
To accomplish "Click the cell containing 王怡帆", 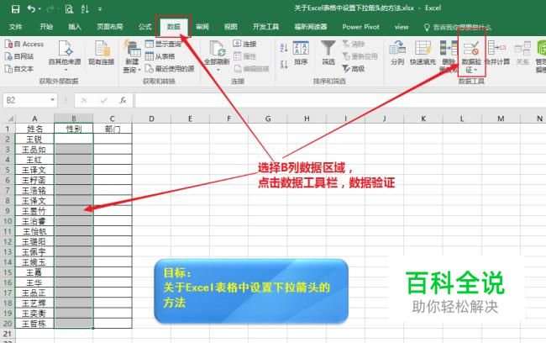I will click(34, 231).
